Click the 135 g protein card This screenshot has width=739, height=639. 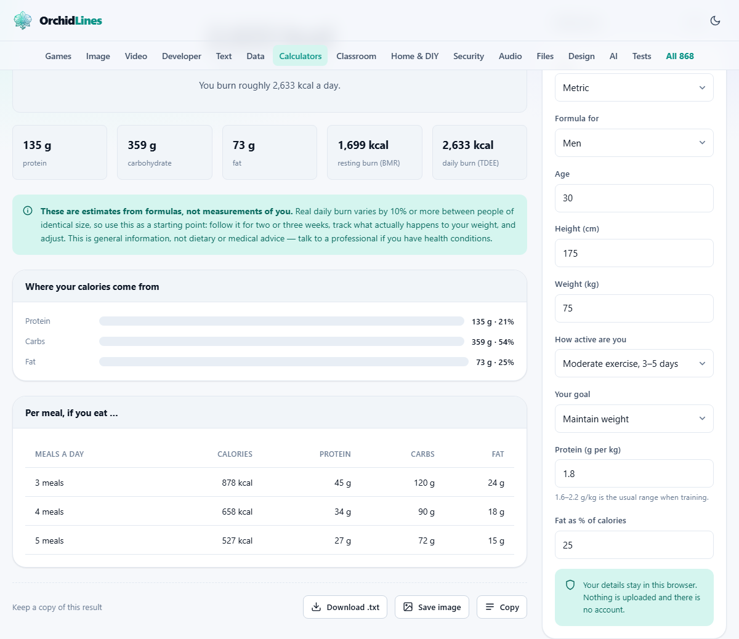click(60, 153)
